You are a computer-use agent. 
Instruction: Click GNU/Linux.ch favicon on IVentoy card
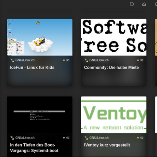[x=86, y=138]
